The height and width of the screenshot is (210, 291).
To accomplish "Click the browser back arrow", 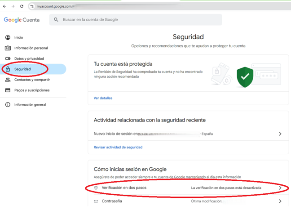I will pyautogui.click(x=4, y=6).
